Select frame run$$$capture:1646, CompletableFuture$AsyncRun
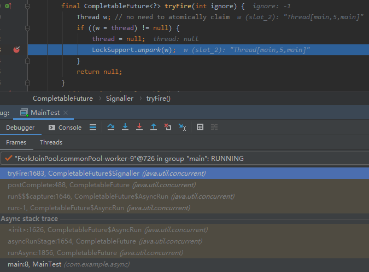Image resolution: width=369 pixels, height=272 pixels. (185, 196)
